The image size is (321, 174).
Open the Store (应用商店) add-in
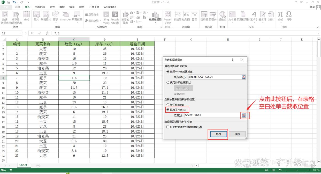[x=92, y=15]
